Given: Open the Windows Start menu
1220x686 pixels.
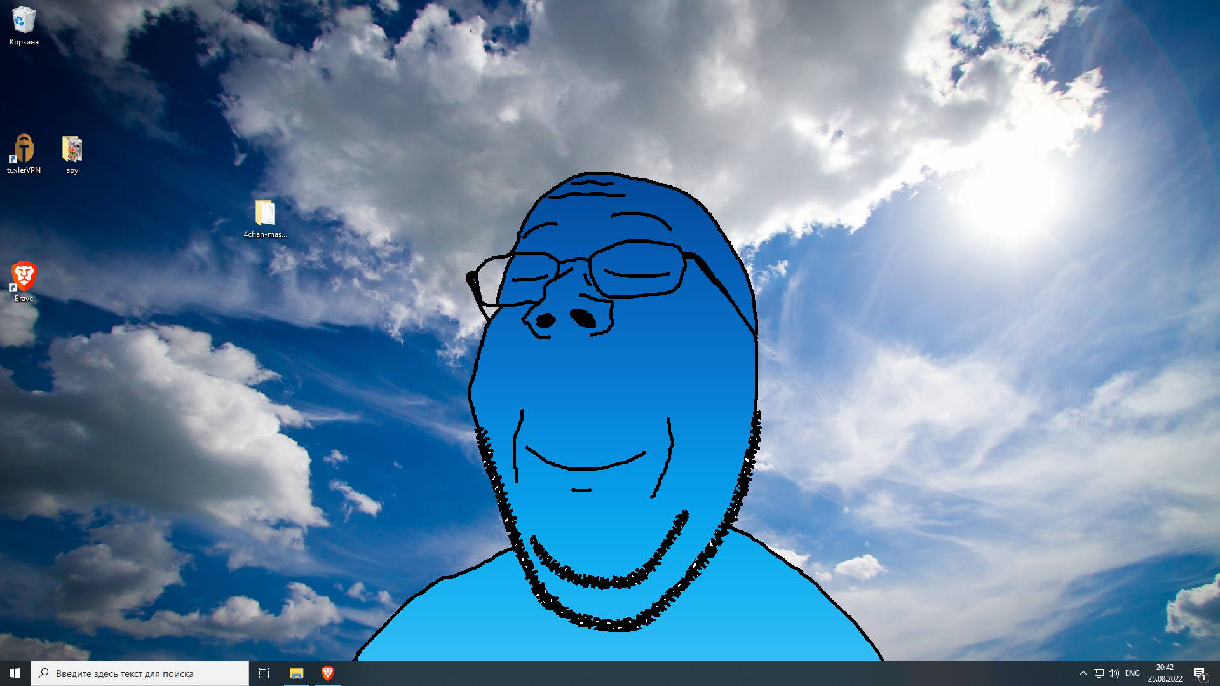Looking at the screenshot, I should pos(15,673).
